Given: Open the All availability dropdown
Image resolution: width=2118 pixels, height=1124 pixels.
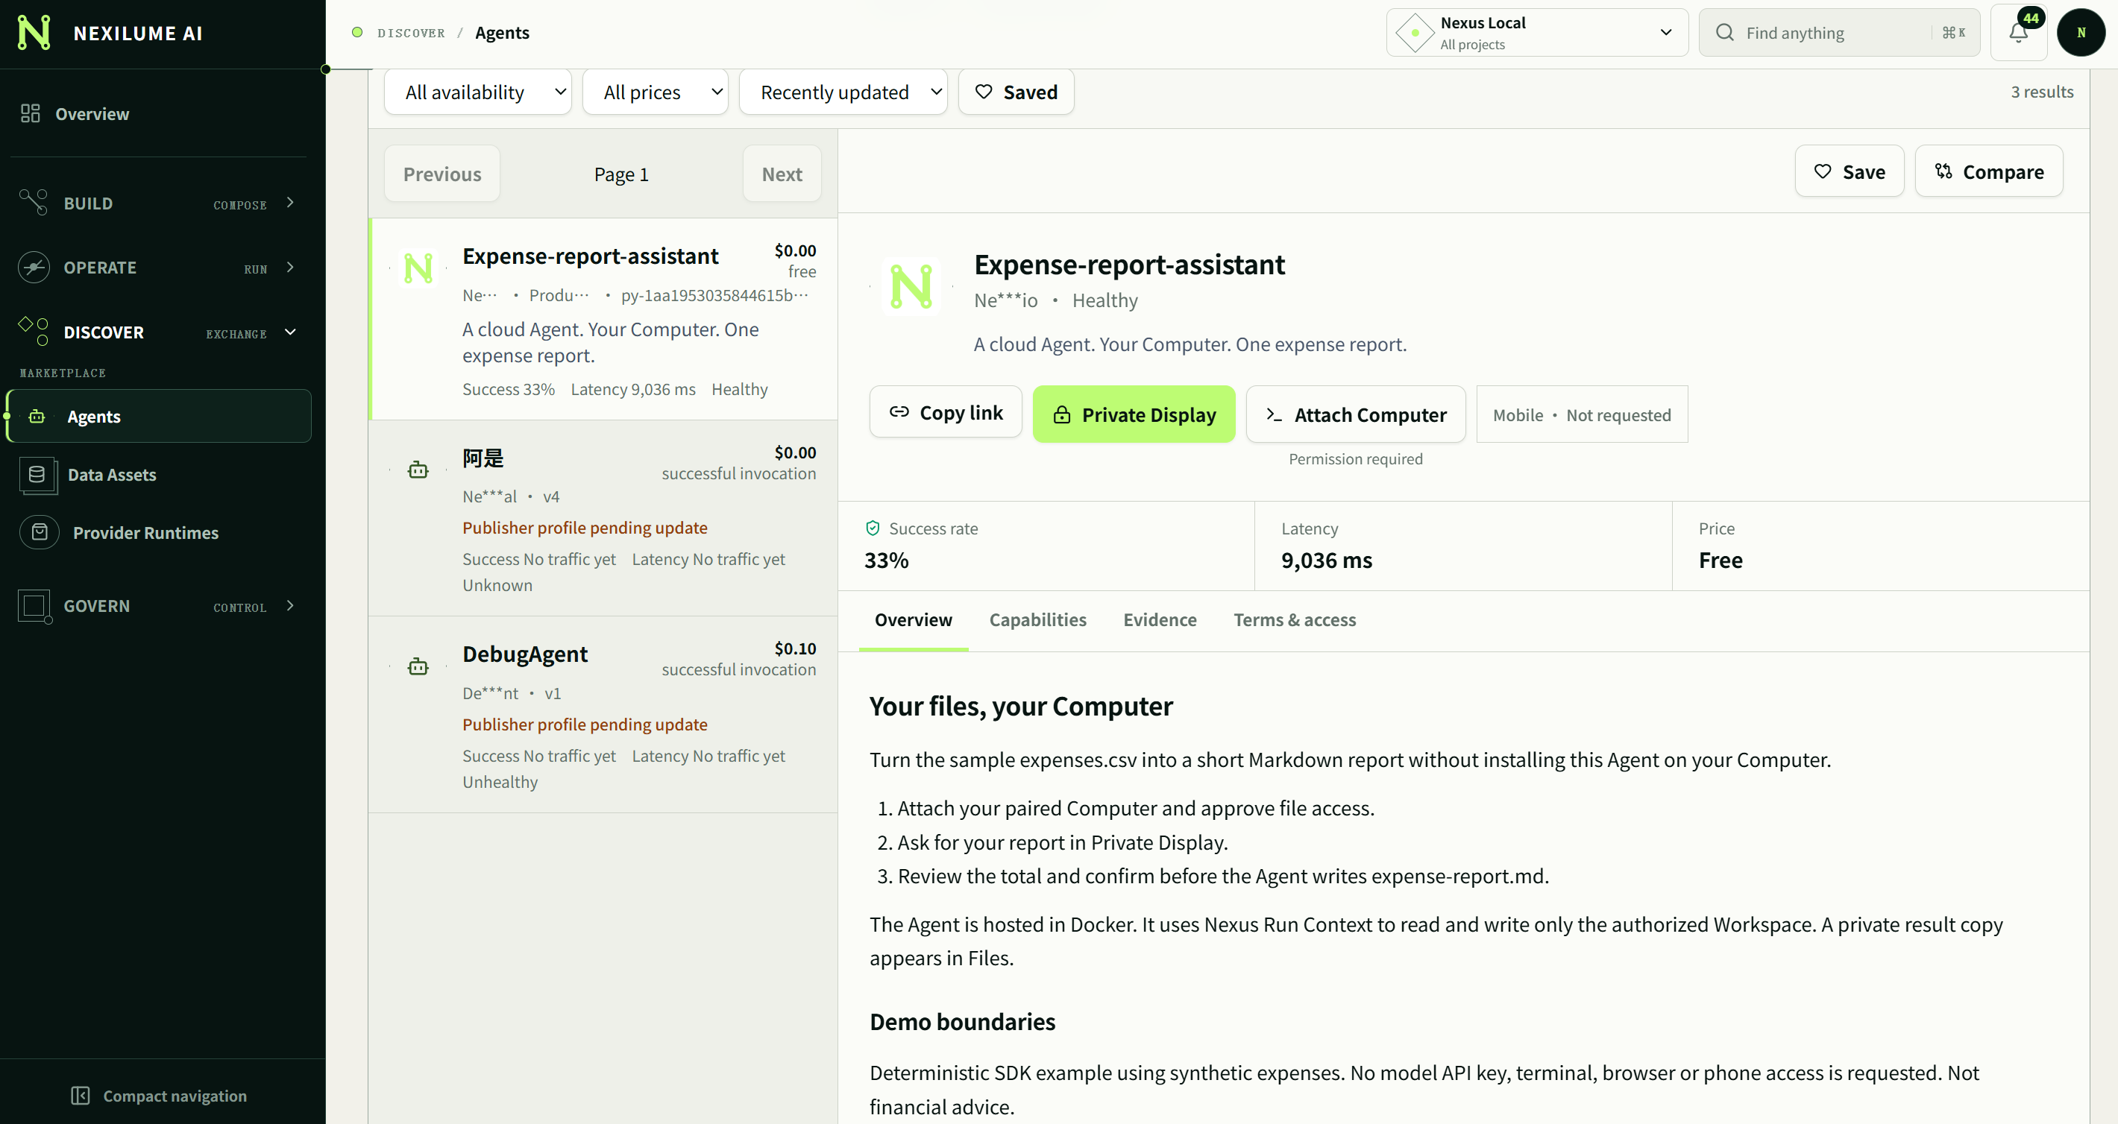Looking at the screenshot, I should pos(478,92).
